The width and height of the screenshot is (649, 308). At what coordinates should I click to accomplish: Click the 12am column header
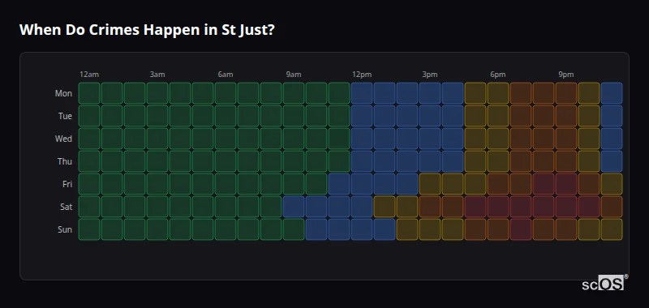[x=89, y=75]
